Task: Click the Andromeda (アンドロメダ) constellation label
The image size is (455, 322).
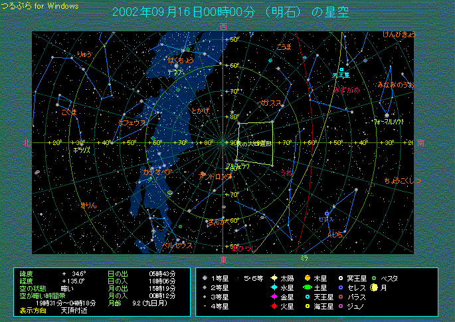Action: (215, 176)
